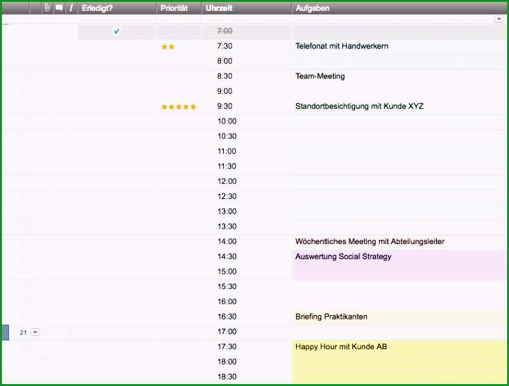Select the 'Team-Meeting' task cell
The image size is (509, 386).
(399, 76)
